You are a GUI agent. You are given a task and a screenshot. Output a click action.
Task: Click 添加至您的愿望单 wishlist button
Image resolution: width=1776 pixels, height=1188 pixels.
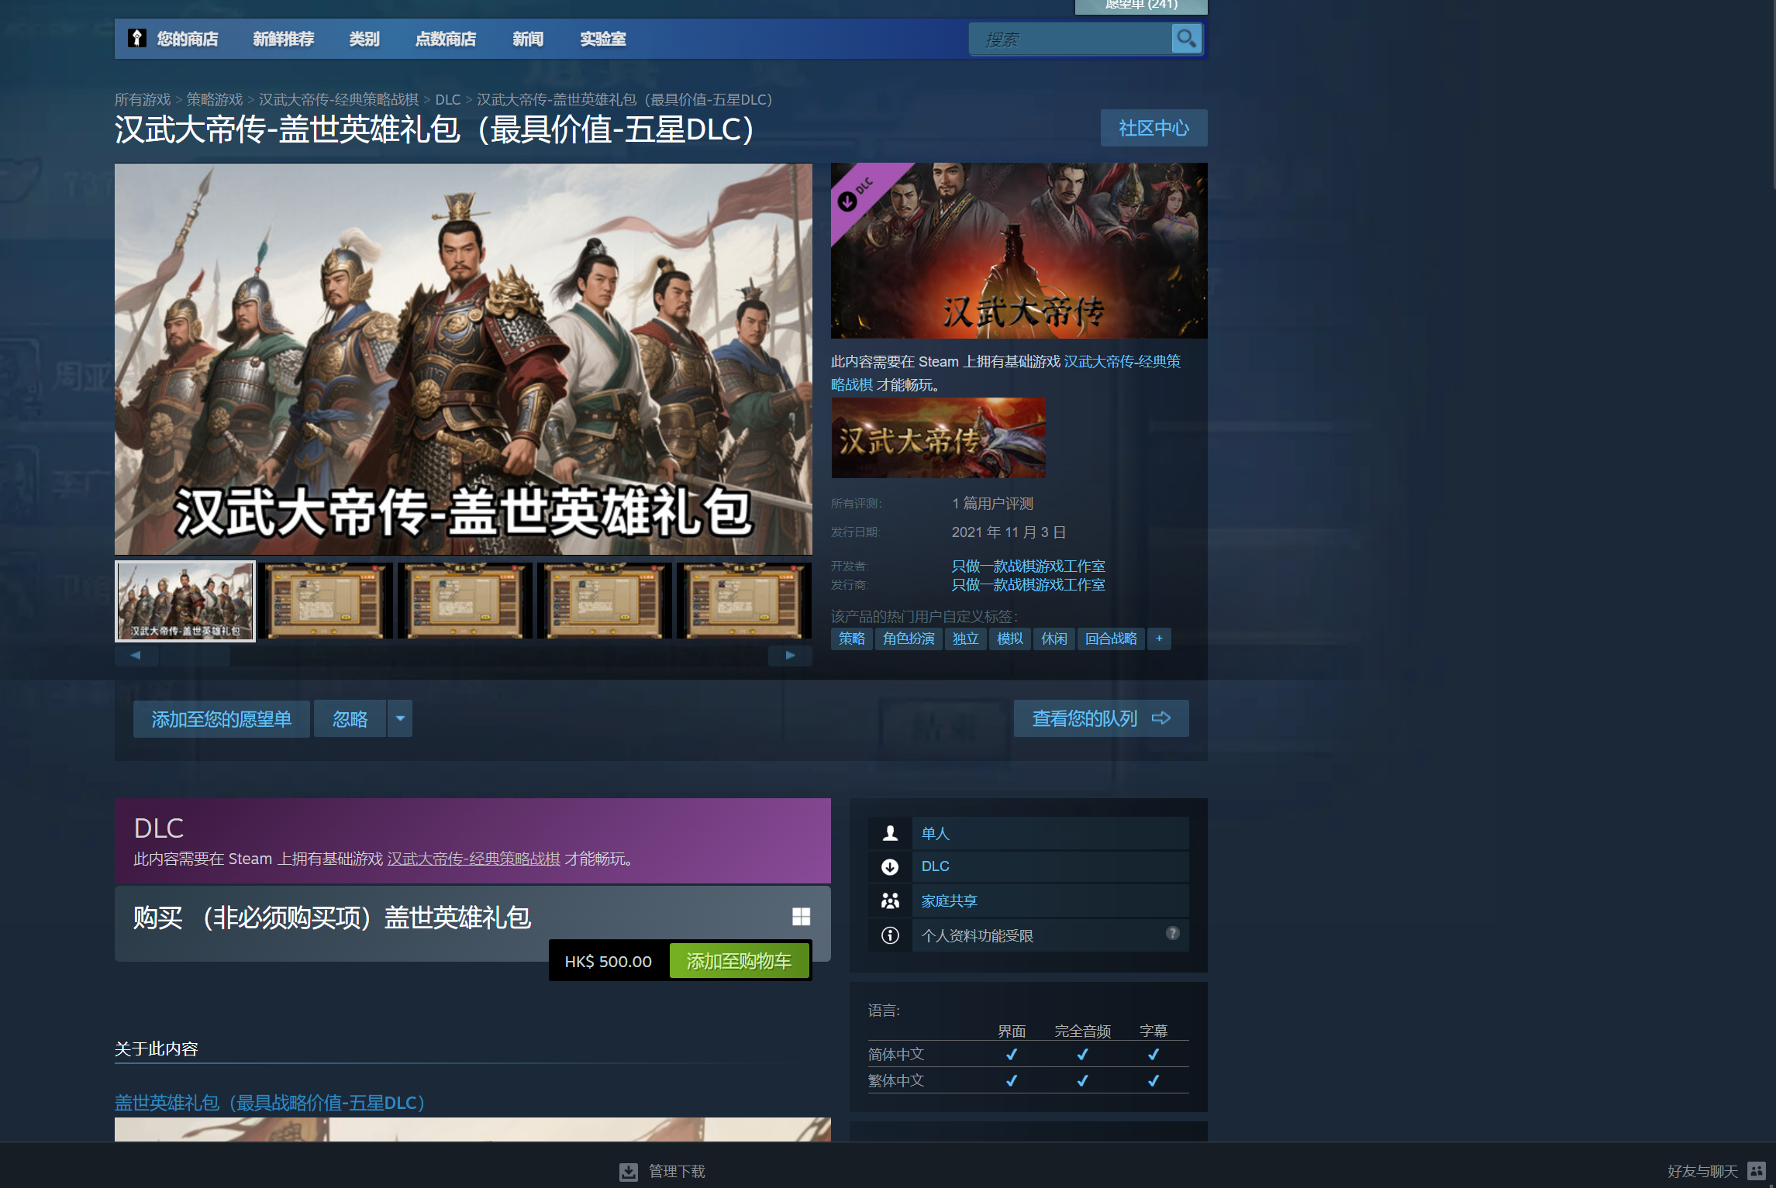click(221, 718)
